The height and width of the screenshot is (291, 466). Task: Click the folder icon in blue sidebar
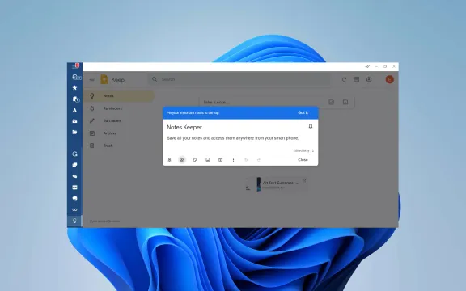pos(75,132)
